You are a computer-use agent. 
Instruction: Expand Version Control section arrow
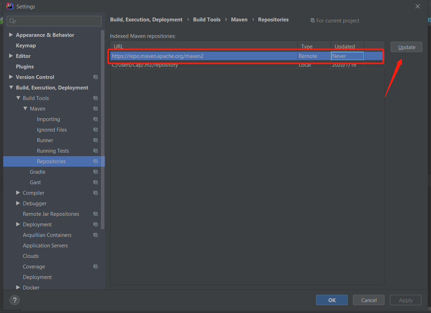coord(11,77)
